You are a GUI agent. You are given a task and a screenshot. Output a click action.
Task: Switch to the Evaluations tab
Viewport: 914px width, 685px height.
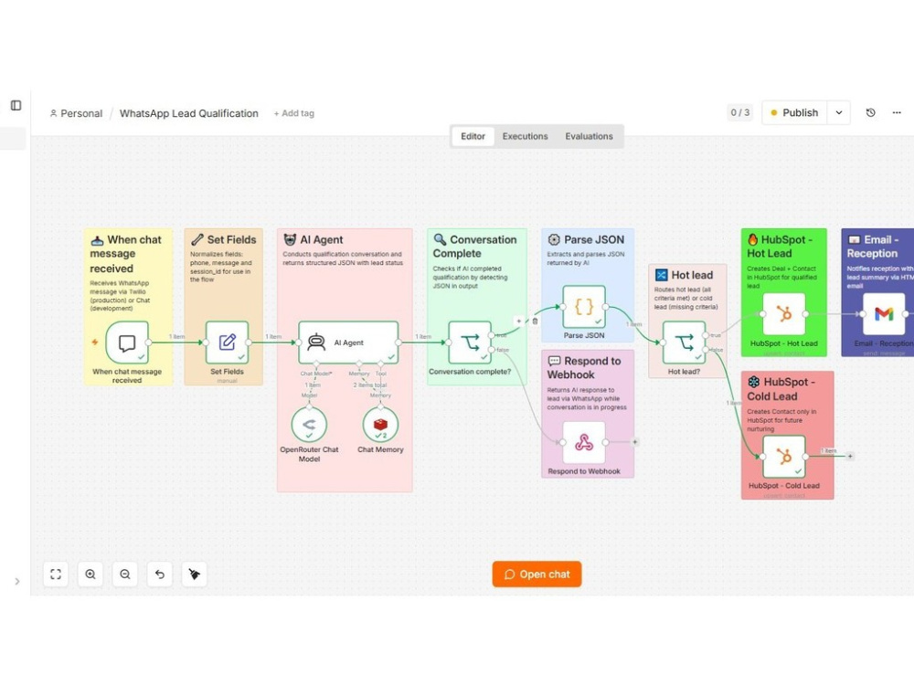point(589,136)
